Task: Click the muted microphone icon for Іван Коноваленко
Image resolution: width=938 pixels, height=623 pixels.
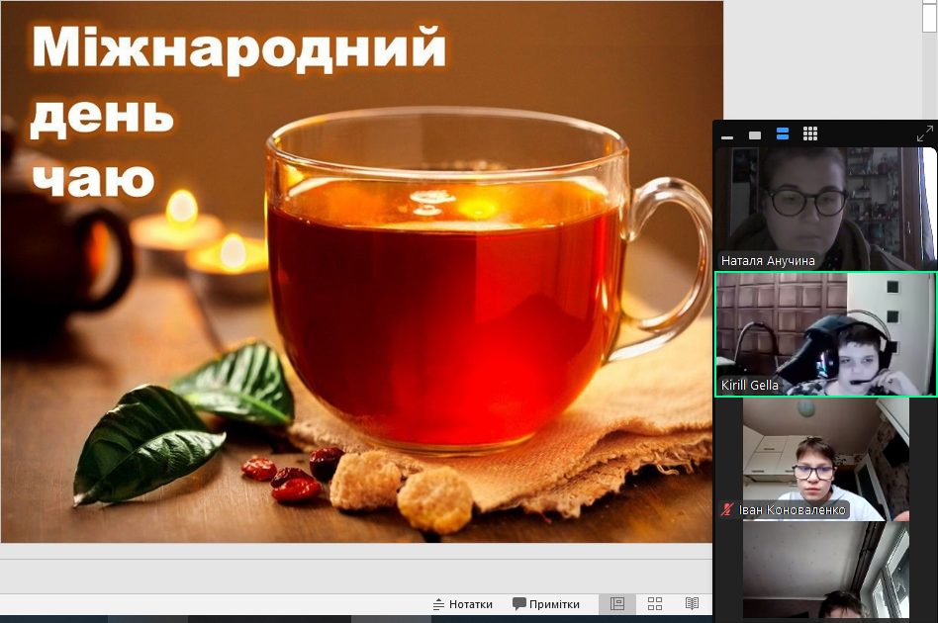Action: point(727,509)
